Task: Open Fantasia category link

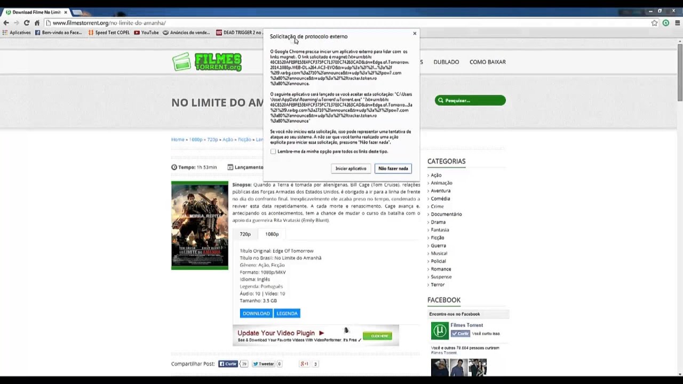Action: (x=440, y=230)
